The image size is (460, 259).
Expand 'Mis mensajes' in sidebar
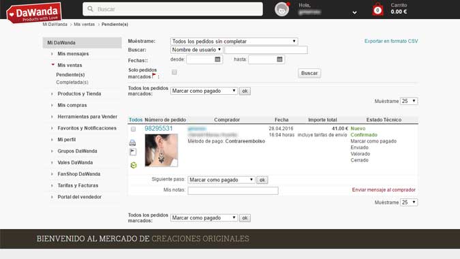tap(73, 54)
